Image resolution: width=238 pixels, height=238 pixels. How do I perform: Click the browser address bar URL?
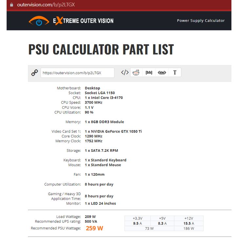click(x=46, y=5)
